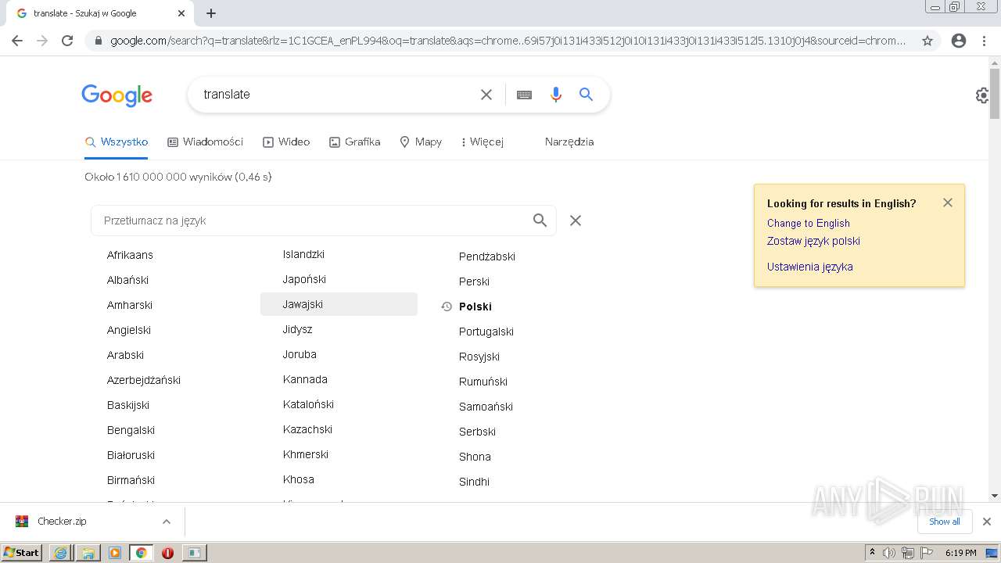Dismiss the 'Looking for results in English?' box
This screenshot has width=1001, height=563.
(x=948, y=203)
